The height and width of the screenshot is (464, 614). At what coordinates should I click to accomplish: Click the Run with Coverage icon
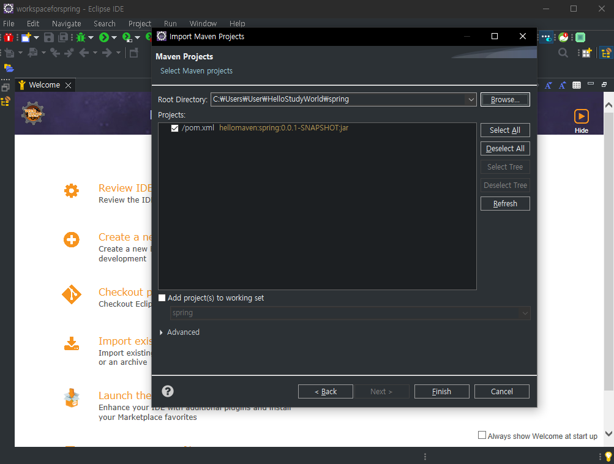click(x=127, y=37)
